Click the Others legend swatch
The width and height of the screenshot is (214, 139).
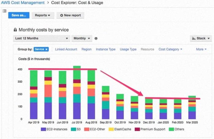pos(172,129)
